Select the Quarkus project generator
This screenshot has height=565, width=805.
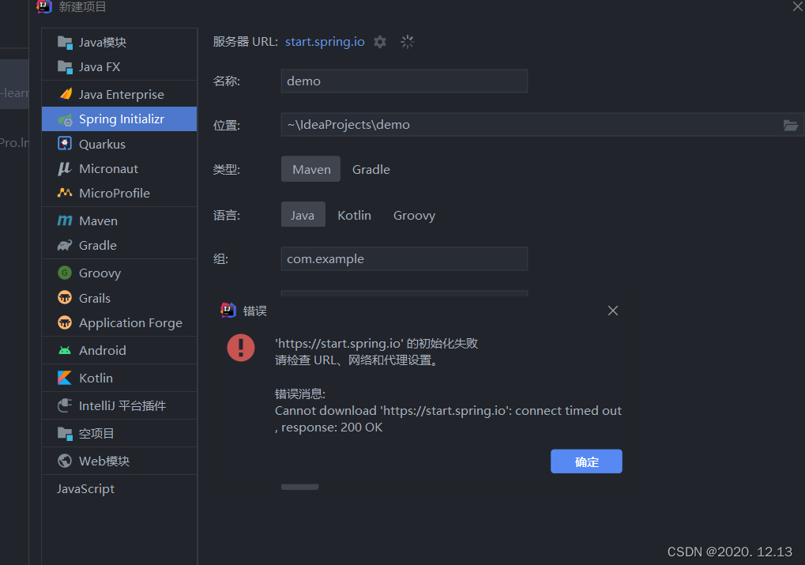point(98,143)
